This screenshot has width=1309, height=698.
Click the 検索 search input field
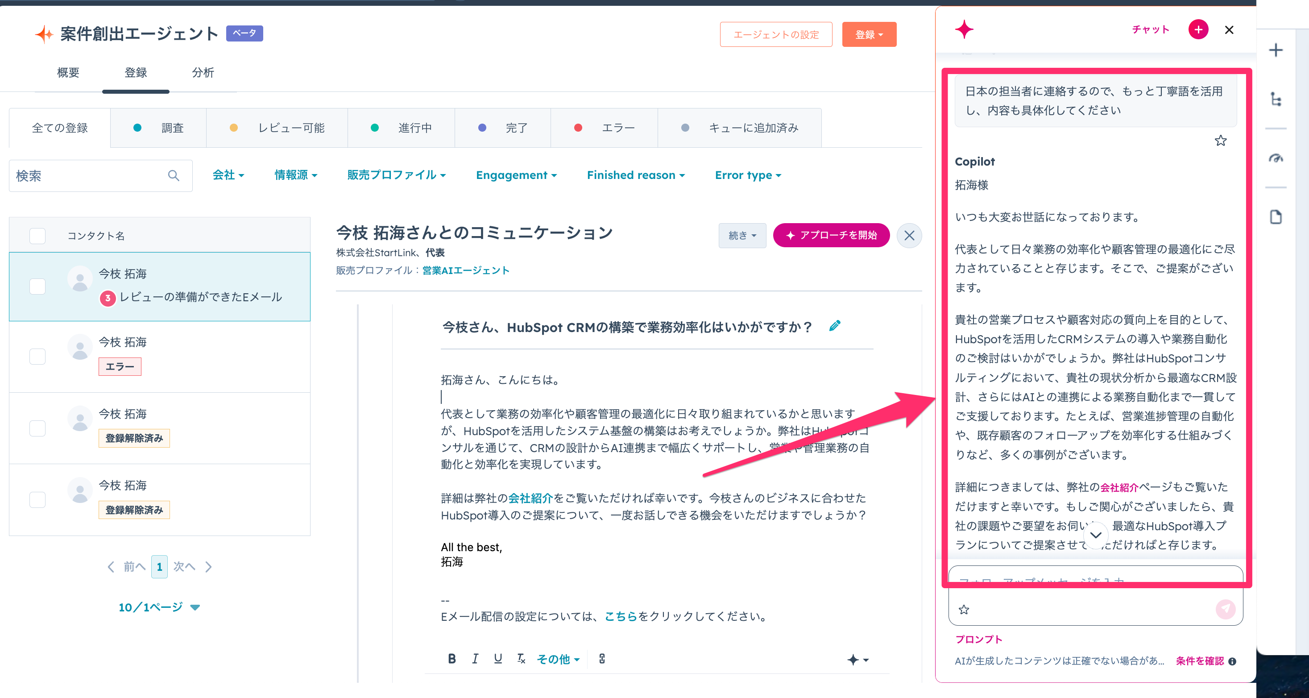pos(87,176)
